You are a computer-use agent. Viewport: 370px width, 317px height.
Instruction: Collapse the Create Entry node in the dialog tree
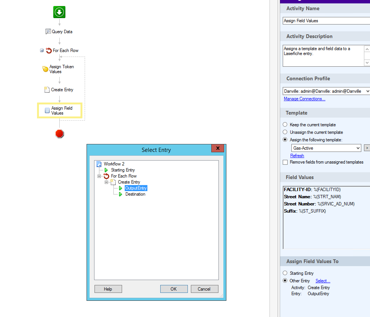pyautogui.click(x=107, y=182)
